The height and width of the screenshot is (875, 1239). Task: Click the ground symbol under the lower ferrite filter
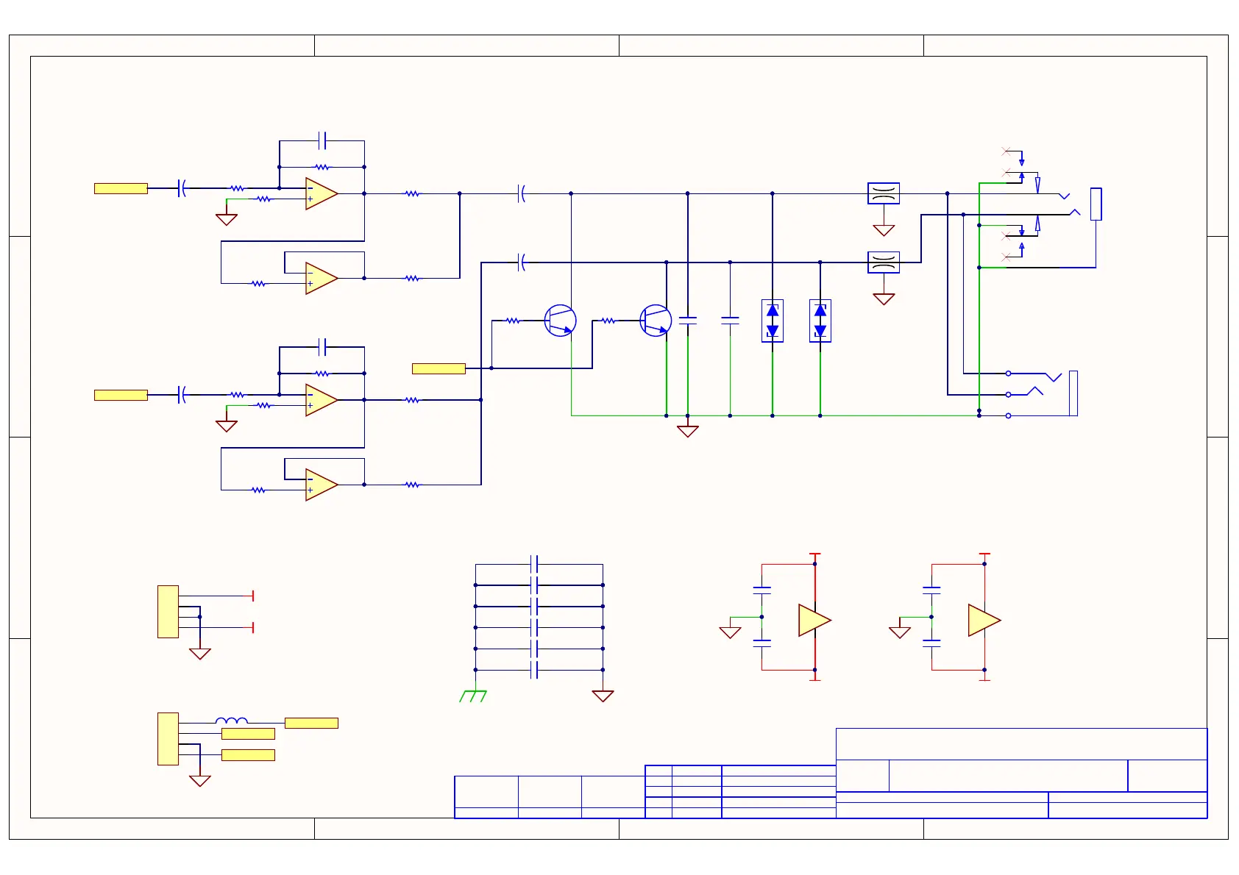884,299
